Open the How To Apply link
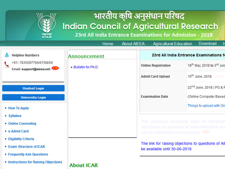 [x=18, y=108]
